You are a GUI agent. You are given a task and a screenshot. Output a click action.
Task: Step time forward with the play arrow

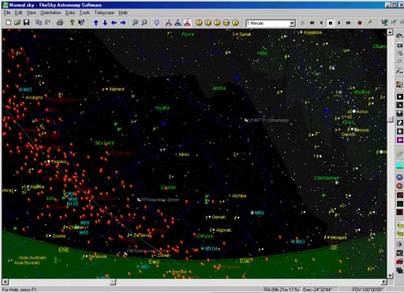(339, 23)
